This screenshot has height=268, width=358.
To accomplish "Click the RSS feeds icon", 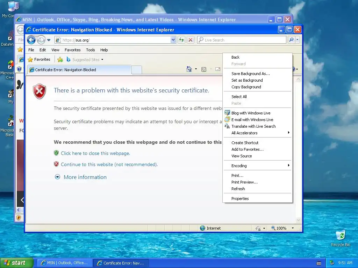I will 204,69.
